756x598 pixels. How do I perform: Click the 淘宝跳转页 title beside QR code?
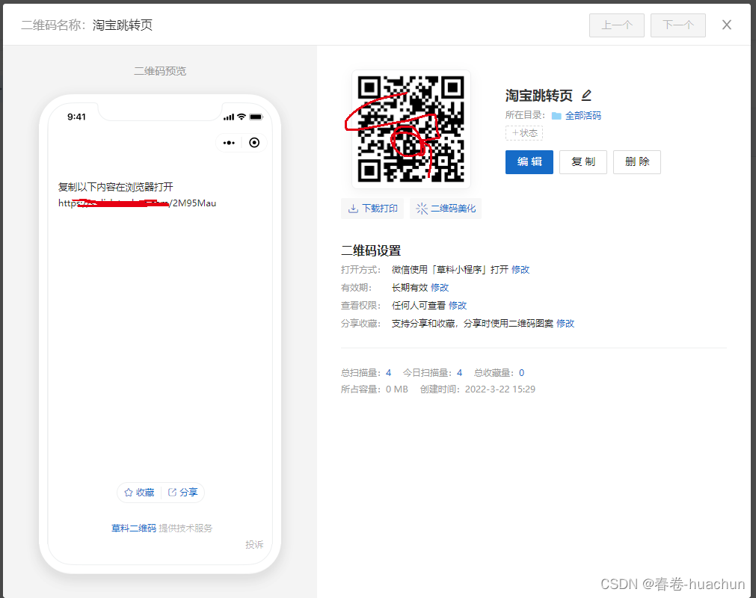(x=538, y=96)
